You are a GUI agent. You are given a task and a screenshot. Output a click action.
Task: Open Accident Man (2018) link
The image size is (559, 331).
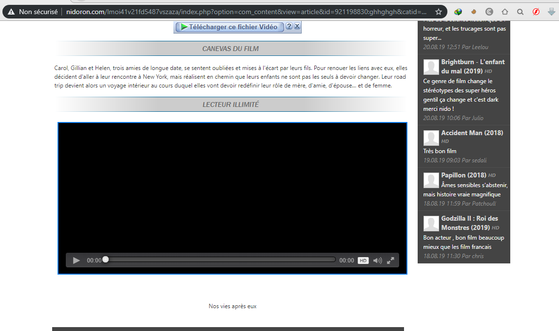472,133
